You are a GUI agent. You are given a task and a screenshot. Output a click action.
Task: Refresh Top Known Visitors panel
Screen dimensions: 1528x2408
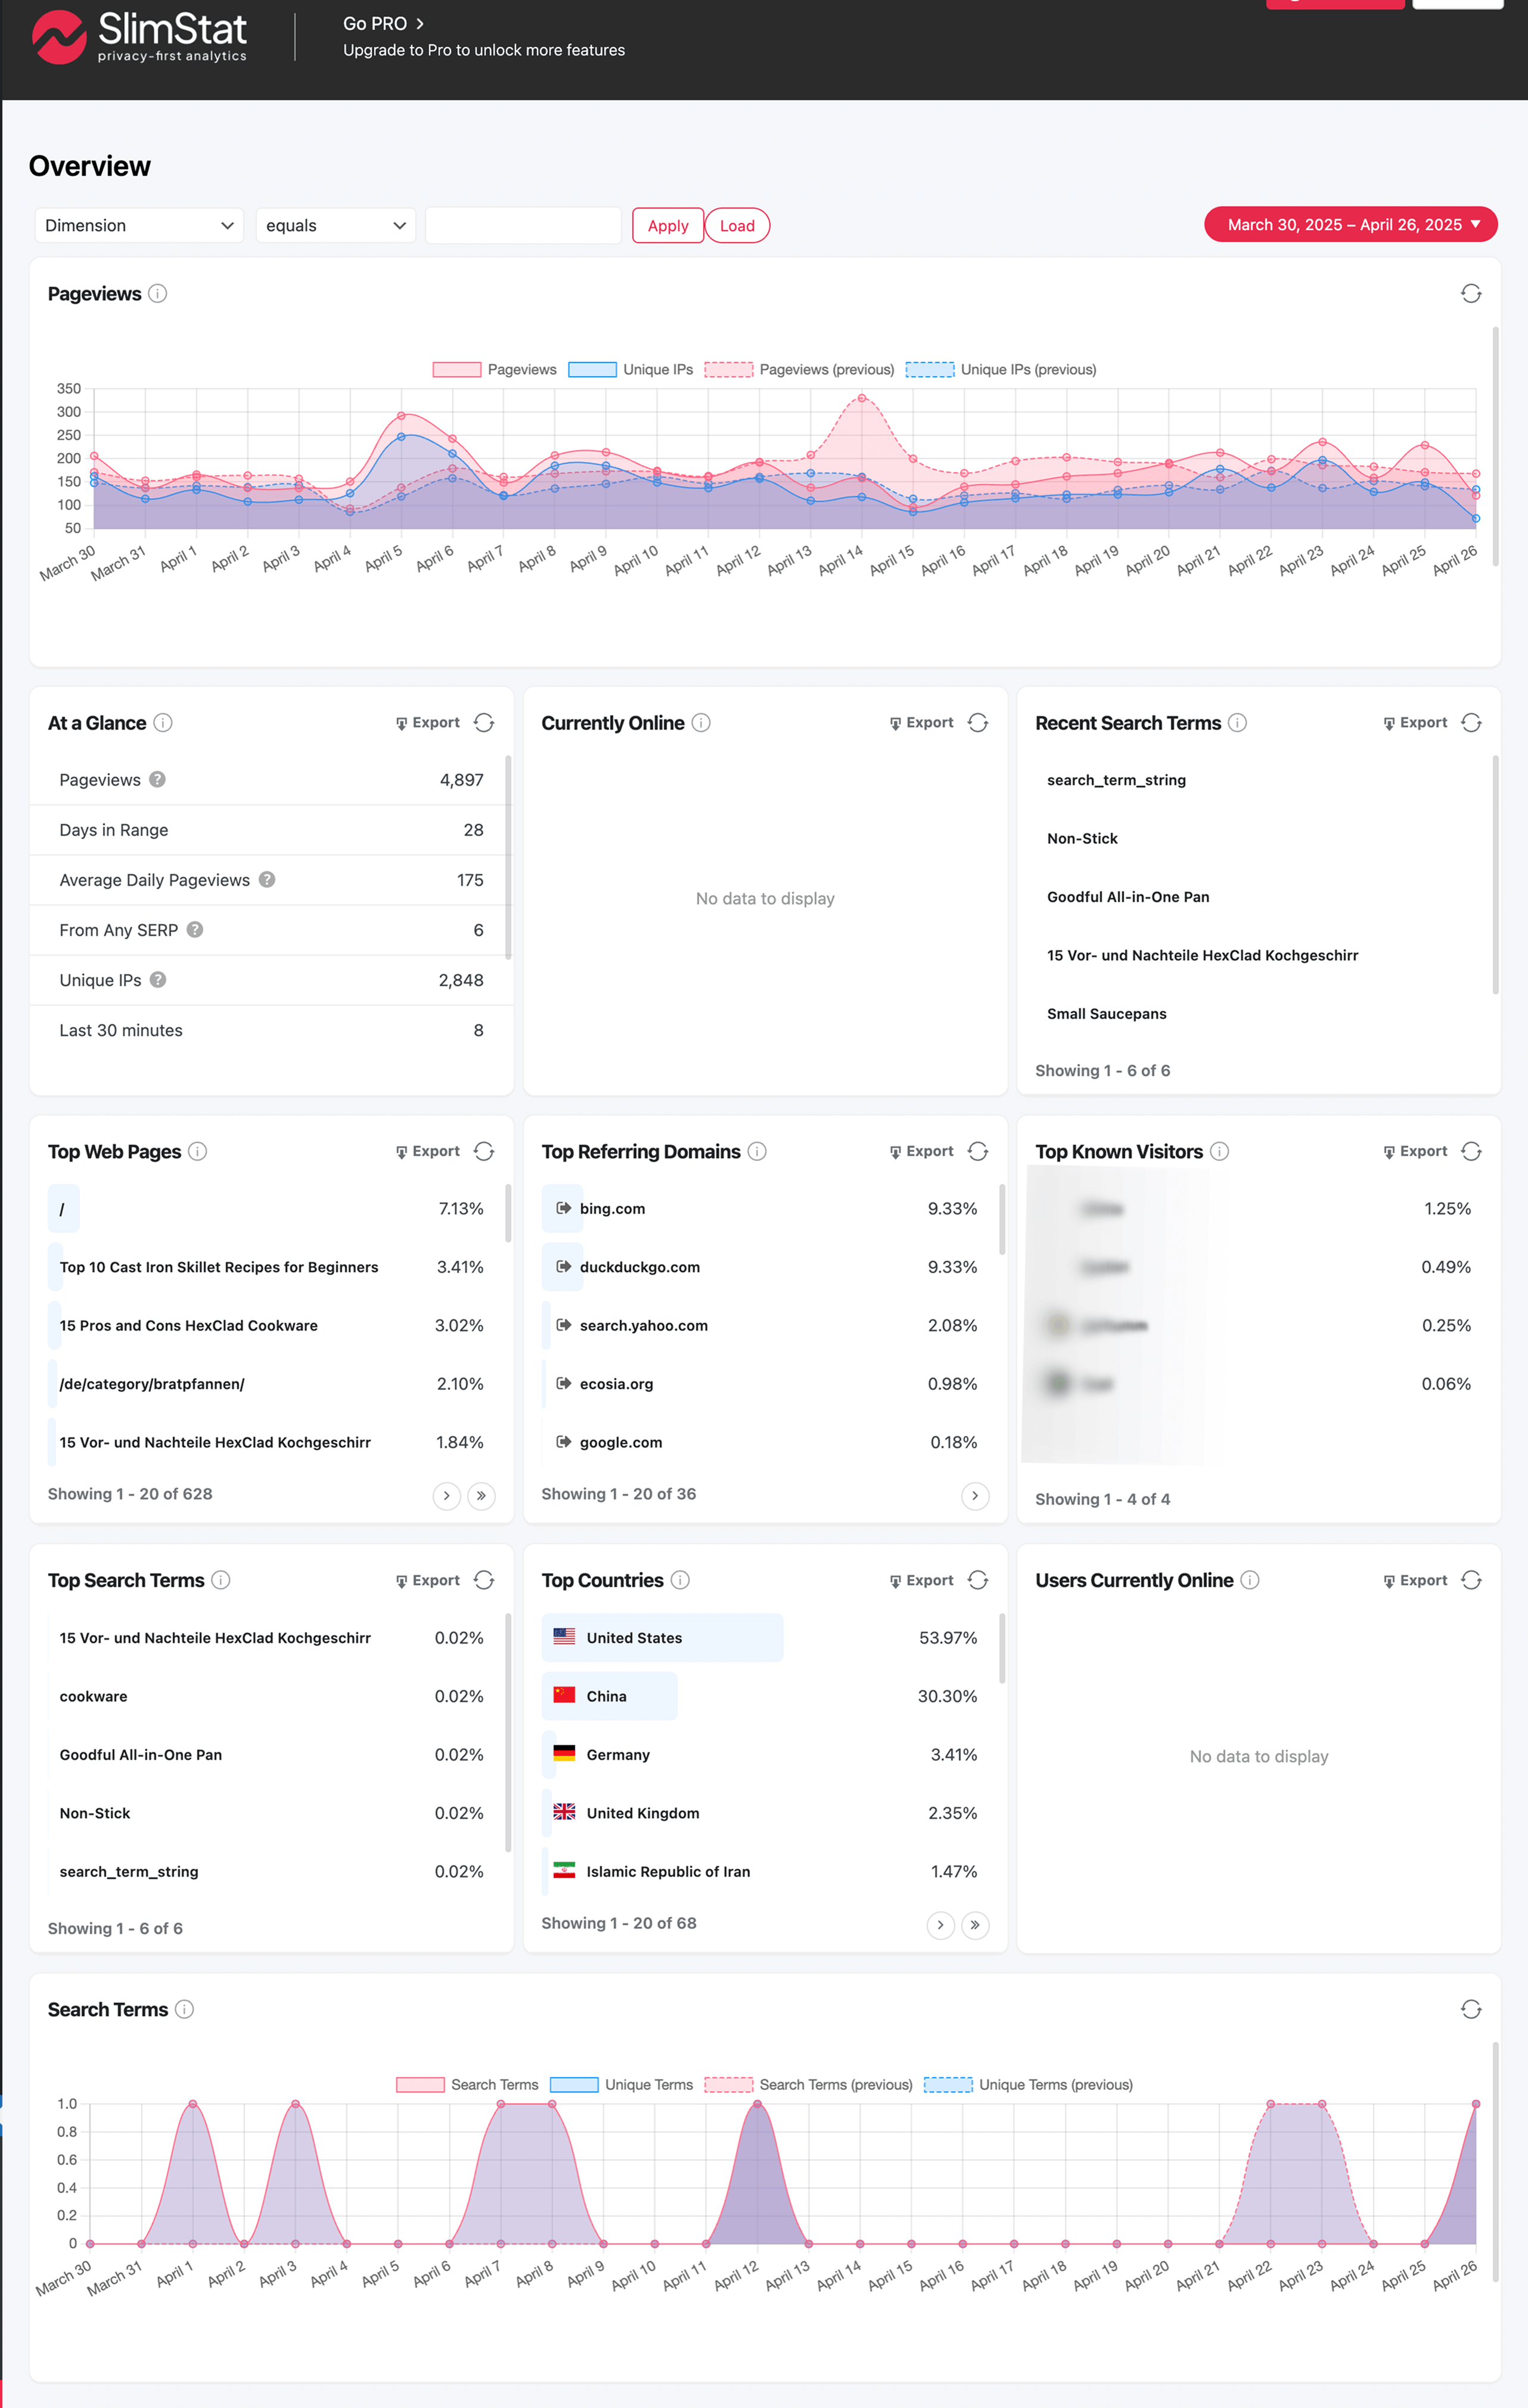pyautogui.click(x=1471, y=1152)
